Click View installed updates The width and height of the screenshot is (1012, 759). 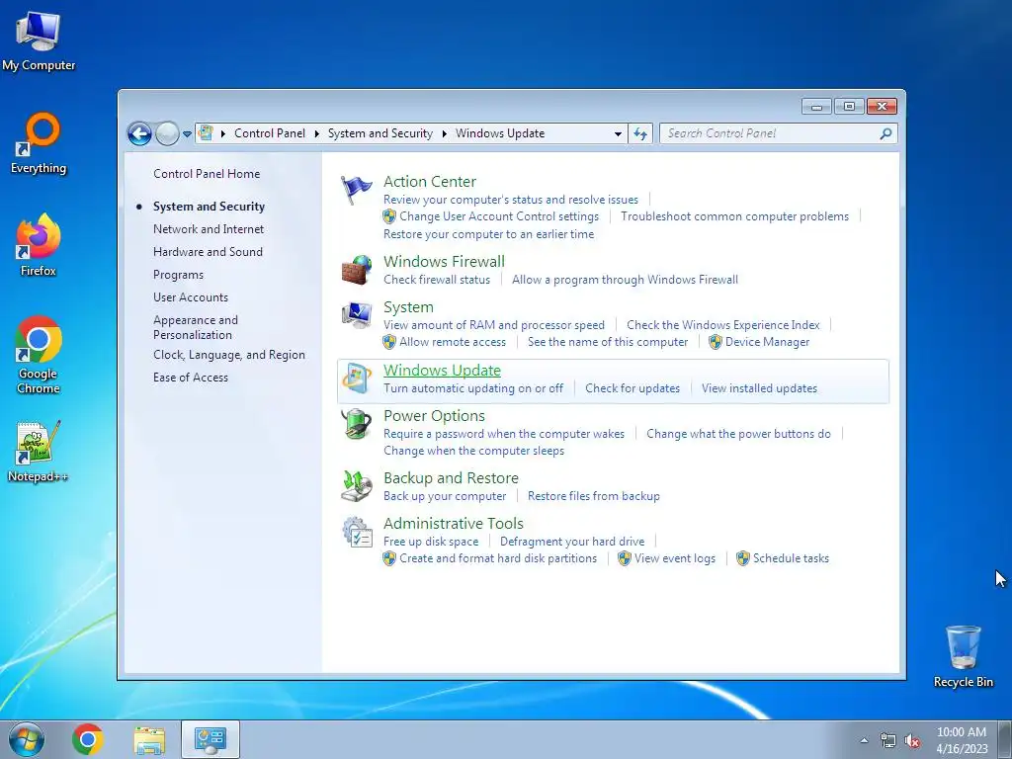pos(760,388)
